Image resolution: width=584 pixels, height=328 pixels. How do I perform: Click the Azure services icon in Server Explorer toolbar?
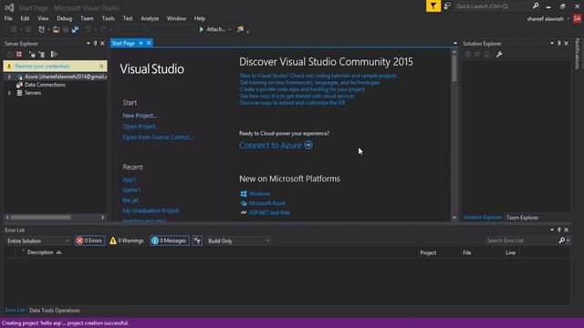point(54,55)
